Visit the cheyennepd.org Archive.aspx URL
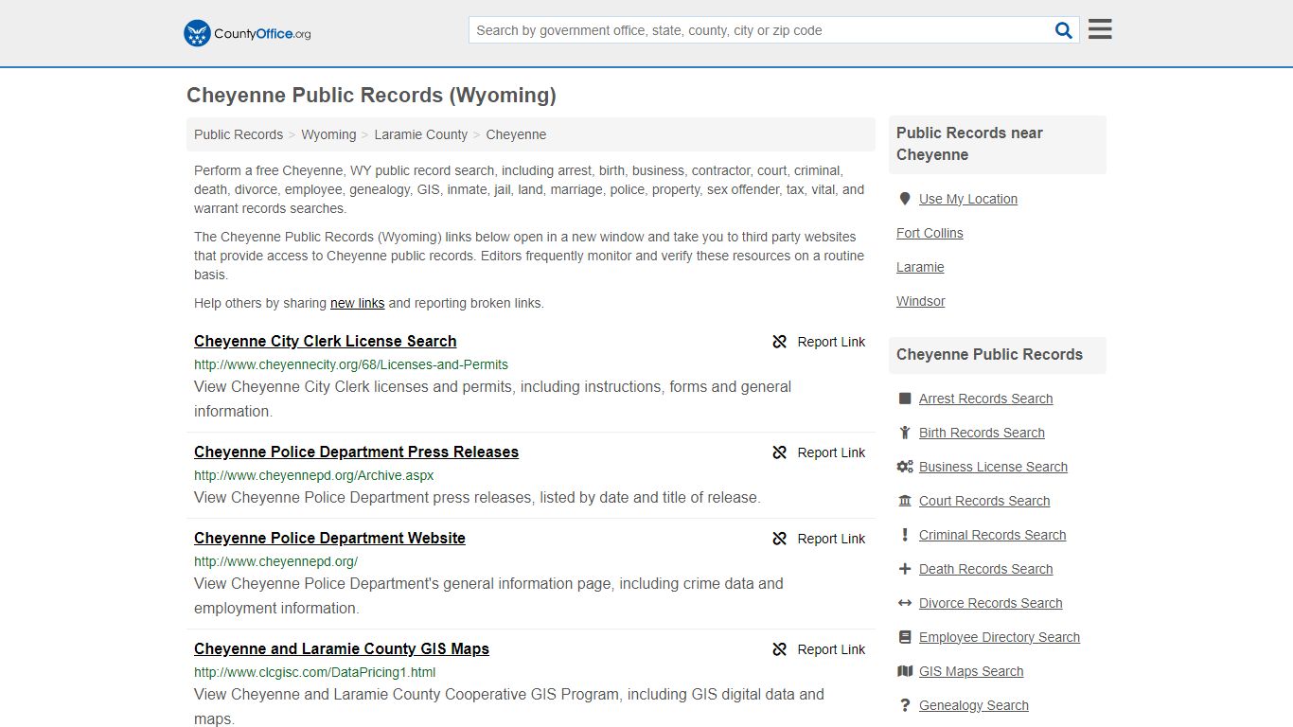The height and width of the screenshot is (727, 1293). tap(314, 475)
